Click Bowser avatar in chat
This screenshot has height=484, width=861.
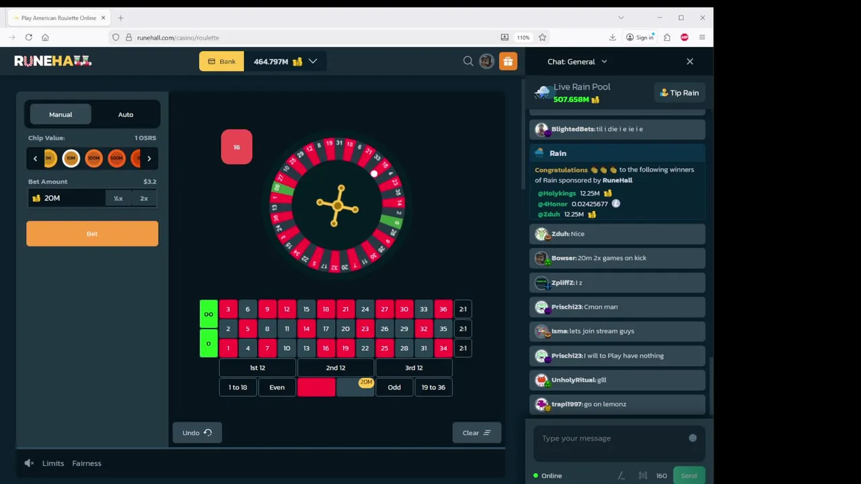(541, 258)
